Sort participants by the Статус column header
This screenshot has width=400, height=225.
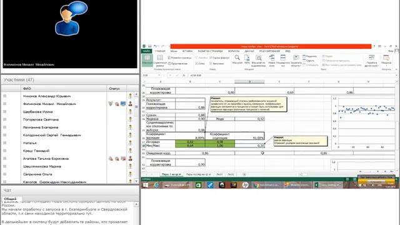pos(117,89)
